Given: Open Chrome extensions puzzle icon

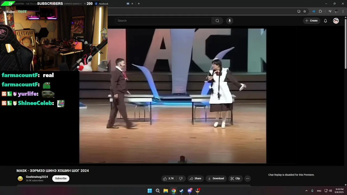Looking at the screenshot, I should pyautogui.click(x=320, y=11).
